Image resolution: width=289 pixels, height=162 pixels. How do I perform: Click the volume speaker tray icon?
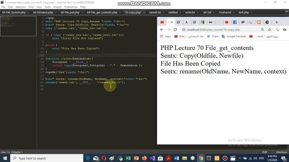pyautogui.click(x=255, y=158)
